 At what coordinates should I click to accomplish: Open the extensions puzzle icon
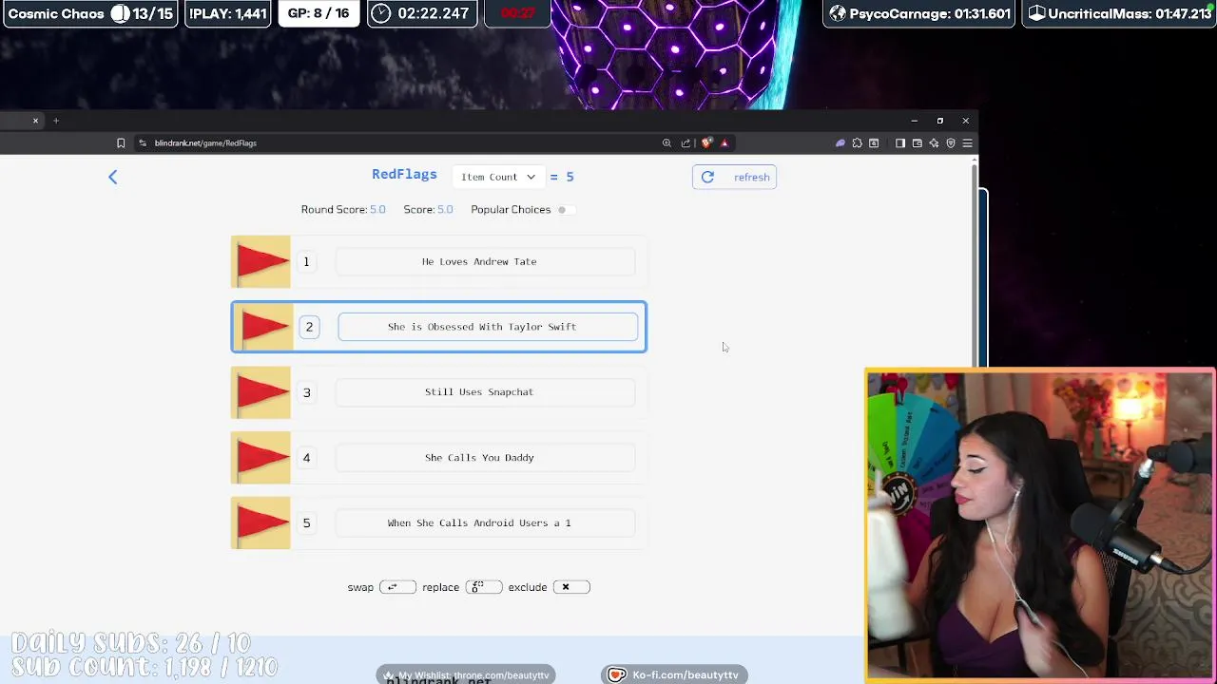pyautogui.click(x=858, y=143)
